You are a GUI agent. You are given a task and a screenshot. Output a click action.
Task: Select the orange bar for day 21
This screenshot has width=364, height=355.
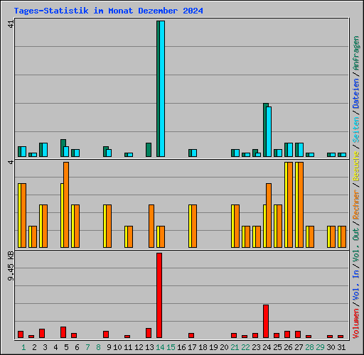(237, 226)
